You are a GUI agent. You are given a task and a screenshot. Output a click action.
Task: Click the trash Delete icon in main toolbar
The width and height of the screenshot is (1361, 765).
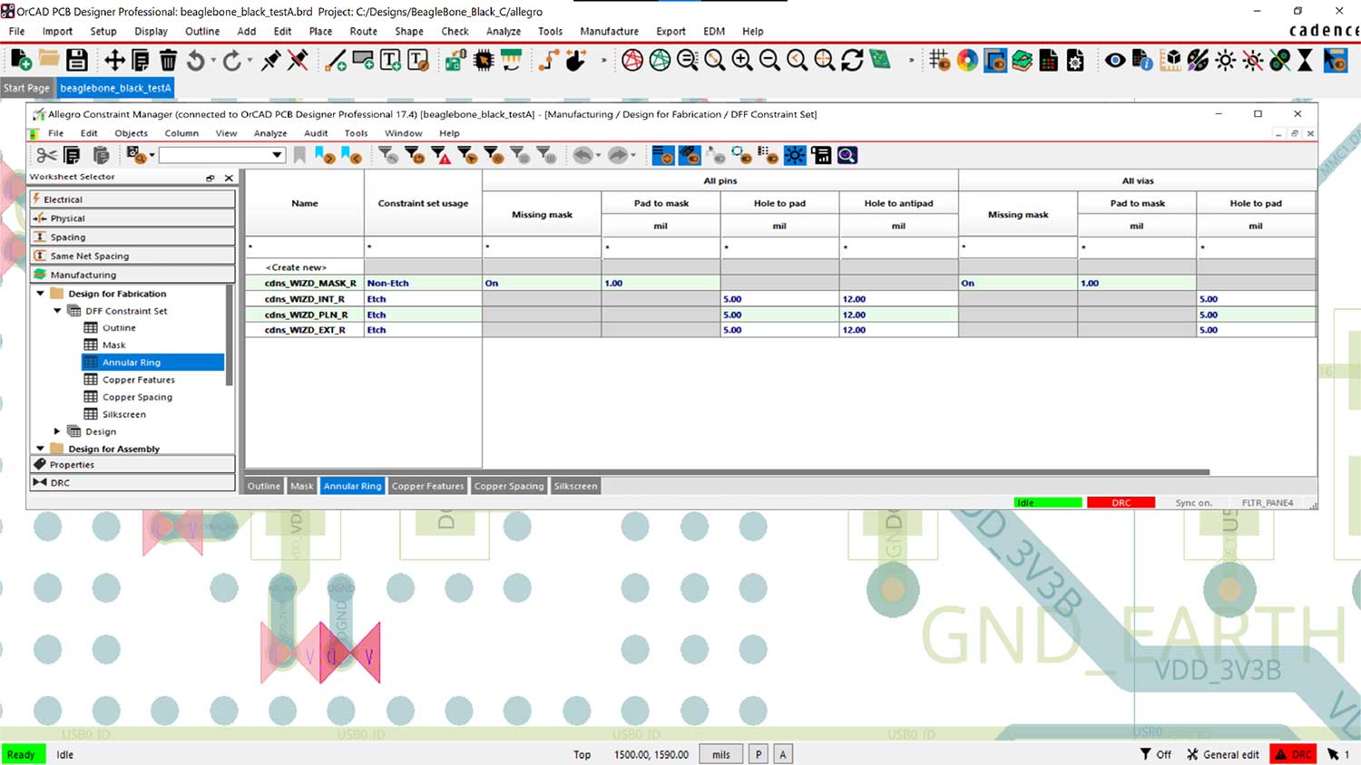point(168,60)
